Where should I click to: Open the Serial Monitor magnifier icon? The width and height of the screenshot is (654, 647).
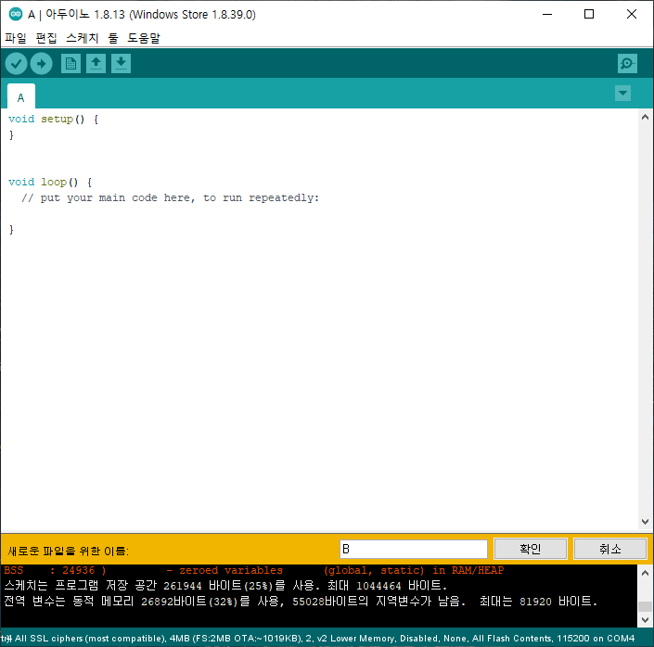click(627, 64)
